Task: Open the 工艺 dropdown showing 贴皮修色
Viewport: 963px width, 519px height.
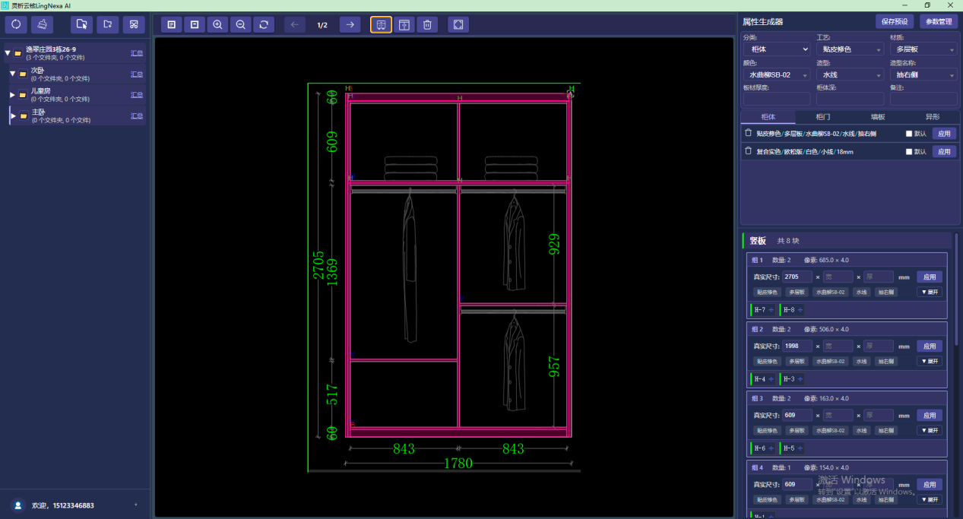Action: pos(850,49)
